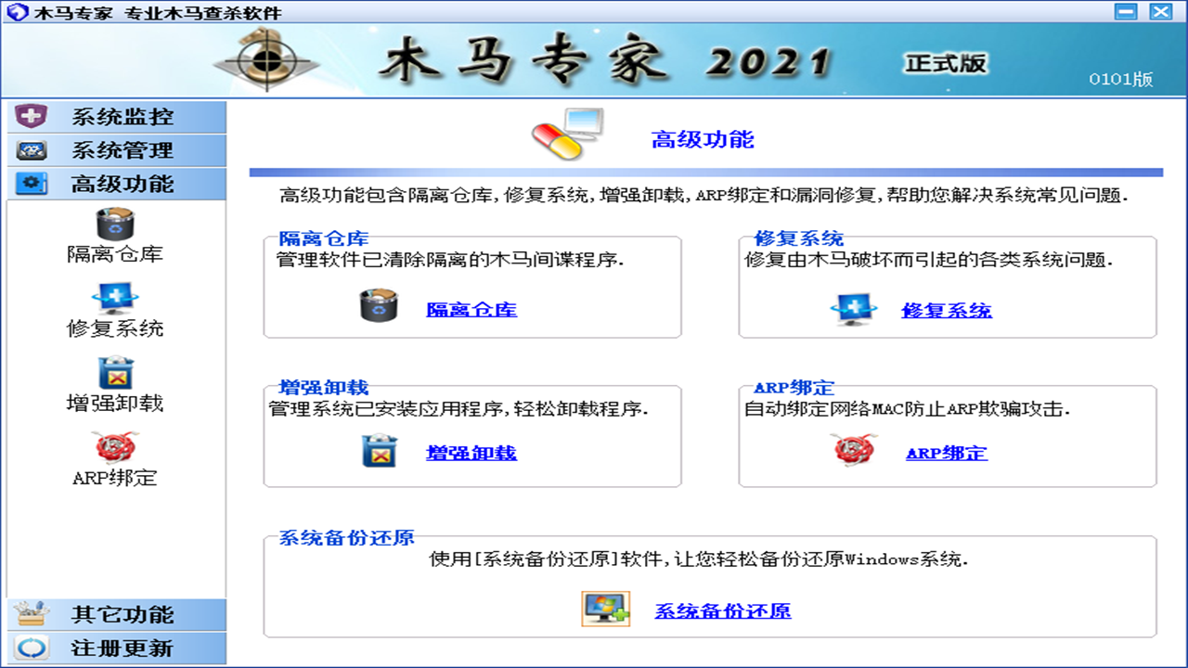
Task: Click the uninstall icon inside 增强卸载 panel
Action: point(380,452)
